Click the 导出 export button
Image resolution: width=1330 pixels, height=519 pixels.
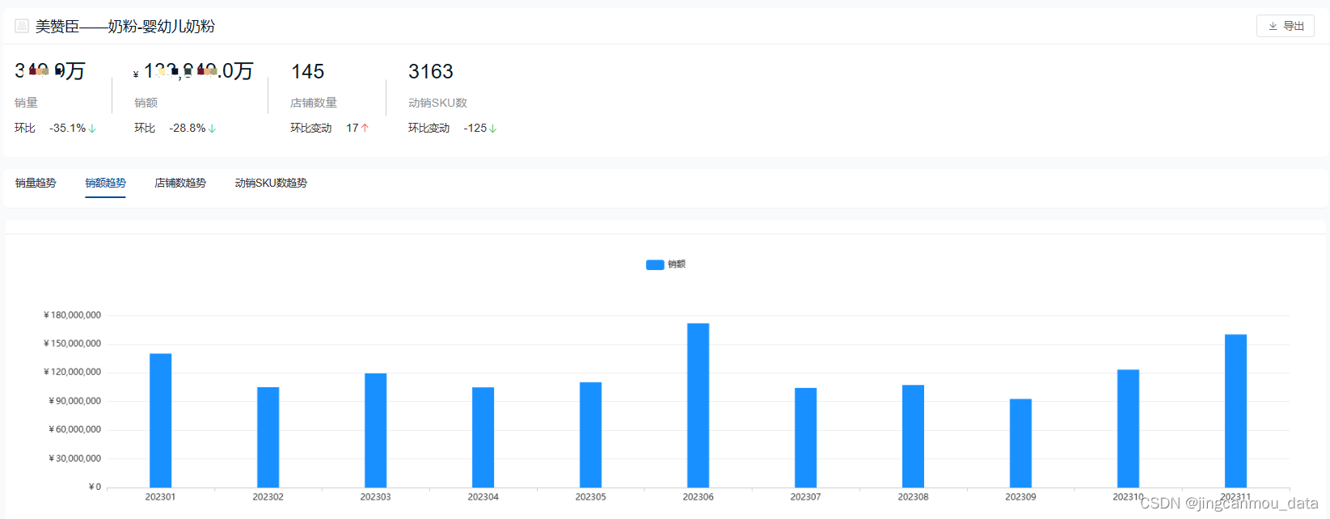pyautogui.click(x=1285, y=26)
